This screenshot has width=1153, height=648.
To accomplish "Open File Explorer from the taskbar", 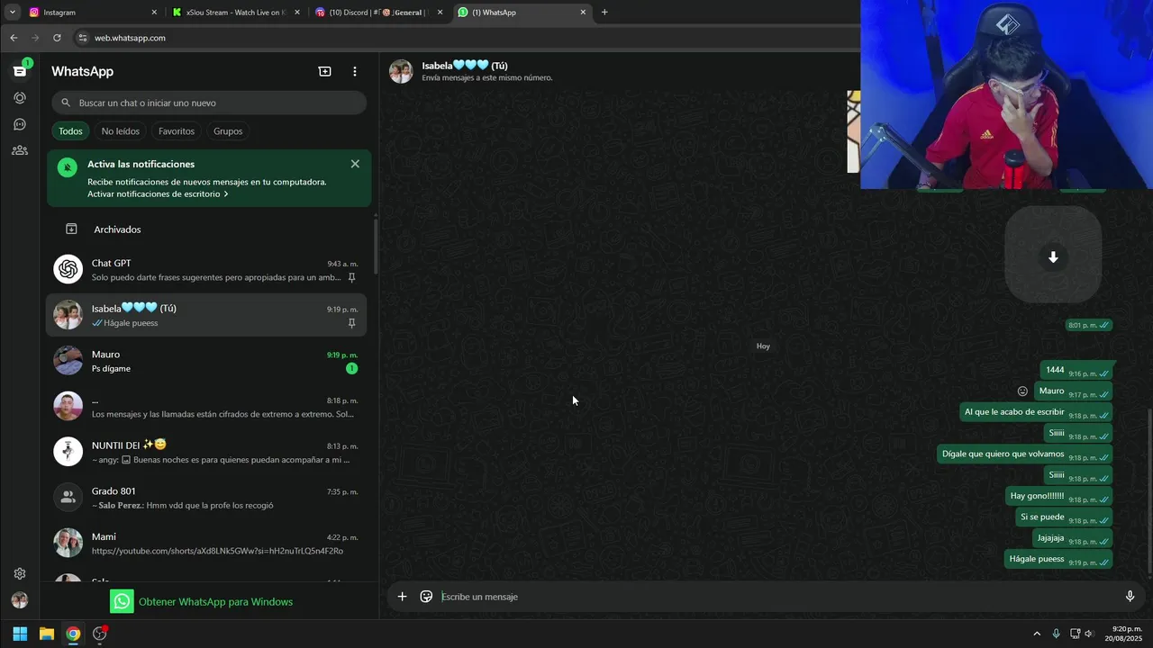I will [x=47, y=634].
